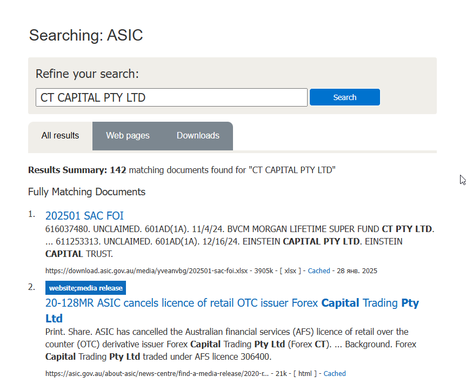View Cached copy of 202501 SAC FOI
This screenshot has height=383, width=466.
[319, 271]
